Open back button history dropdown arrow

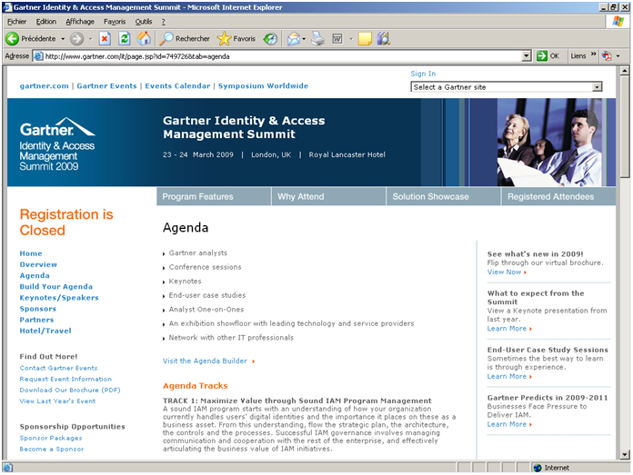click(63, 39)
